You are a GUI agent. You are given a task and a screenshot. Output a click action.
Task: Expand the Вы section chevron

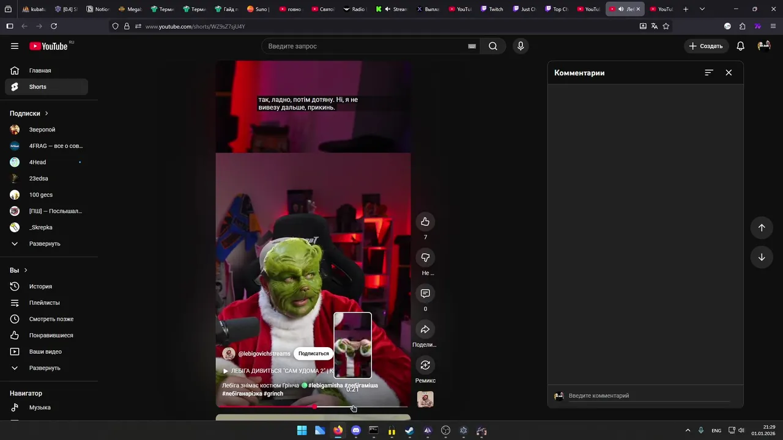click(25, 270)
